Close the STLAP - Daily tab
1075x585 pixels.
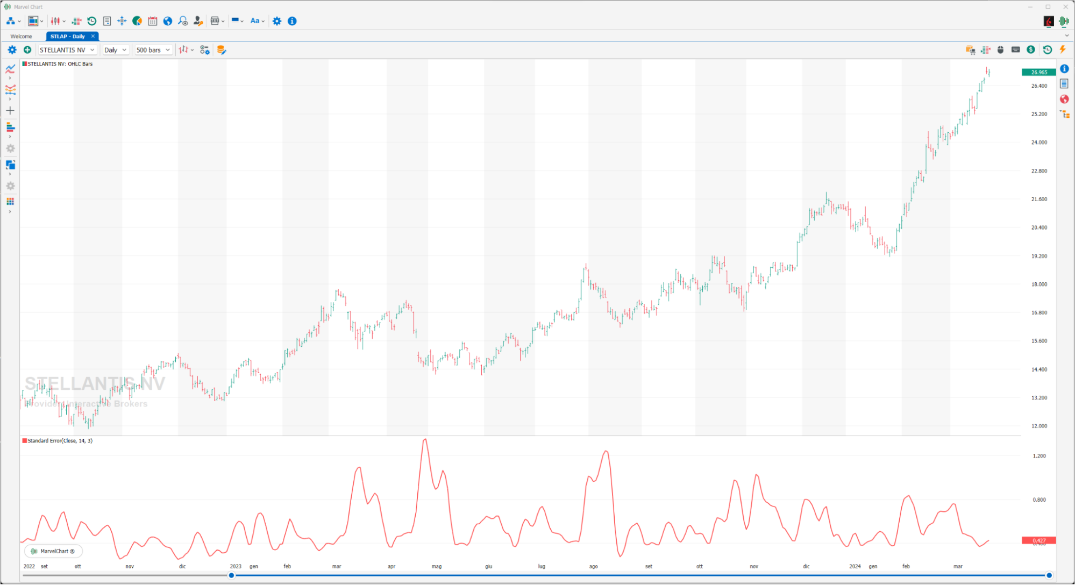click(x=92, y=36)
